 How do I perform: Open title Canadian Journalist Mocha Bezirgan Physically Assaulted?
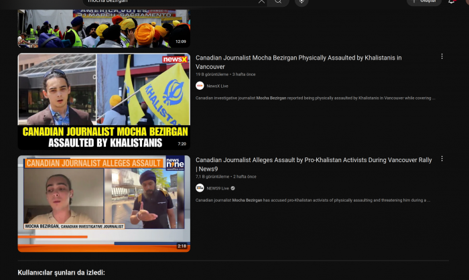[299, 62]
